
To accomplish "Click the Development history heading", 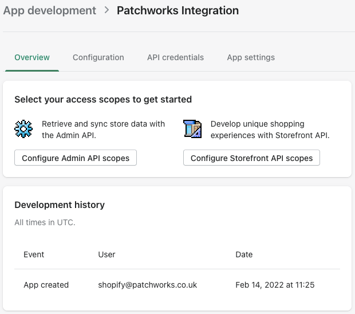I will [x=60, y=205].
